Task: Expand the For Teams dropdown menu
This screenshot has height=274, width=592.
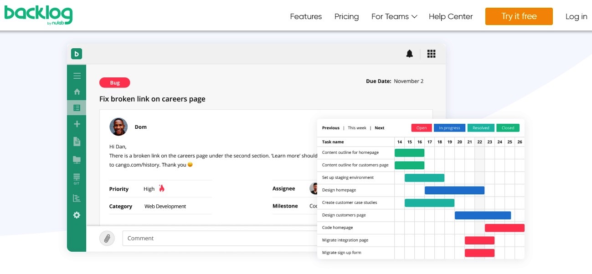Action: (x=394, y=16)
